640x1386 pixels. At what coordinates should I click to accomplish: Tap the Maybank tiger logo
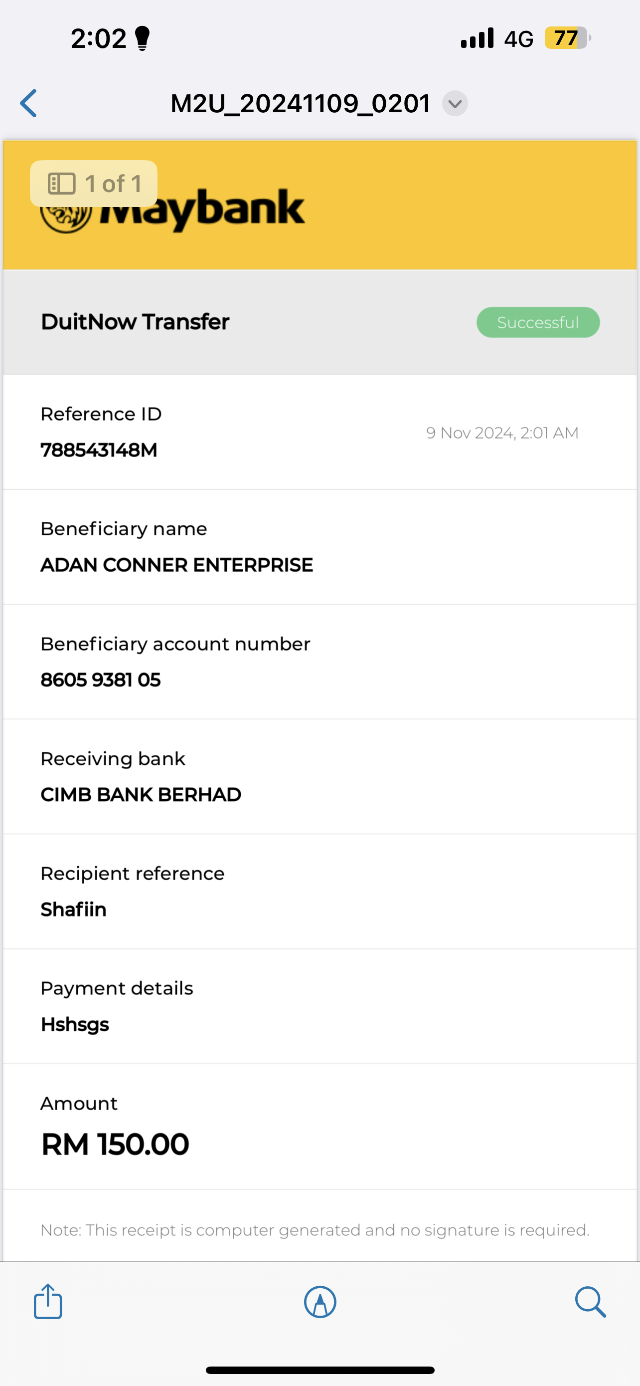(x=66, y=220)
